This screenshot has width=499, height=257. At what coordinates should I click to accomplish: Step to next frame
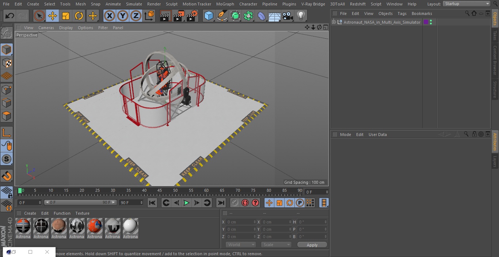(x=197, y=203)
